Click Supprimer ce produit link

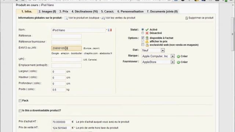tap(201, 18)
